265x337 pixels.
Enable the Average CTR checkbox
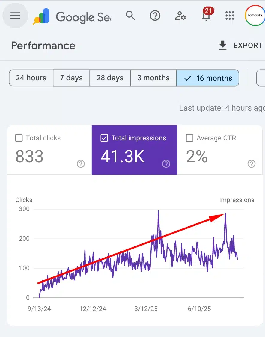click(189, 138)
